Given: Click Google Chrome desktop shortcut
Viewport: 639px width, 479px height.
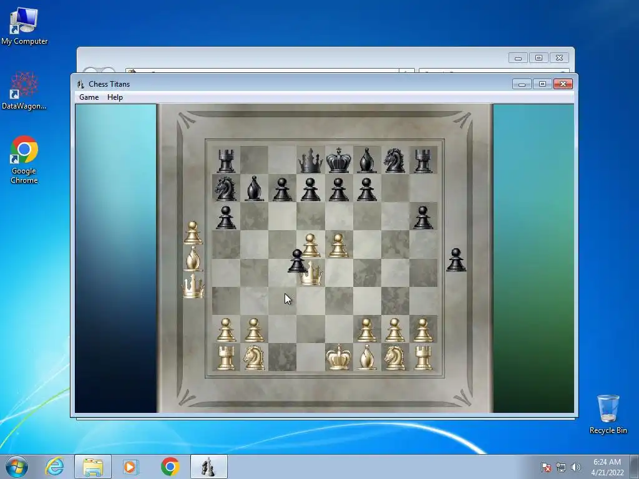Looking at the screenshot, I should tap(24, 160).
